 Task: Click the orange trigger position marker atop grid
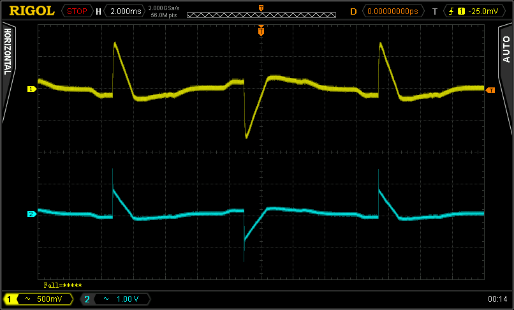[261, 31]
